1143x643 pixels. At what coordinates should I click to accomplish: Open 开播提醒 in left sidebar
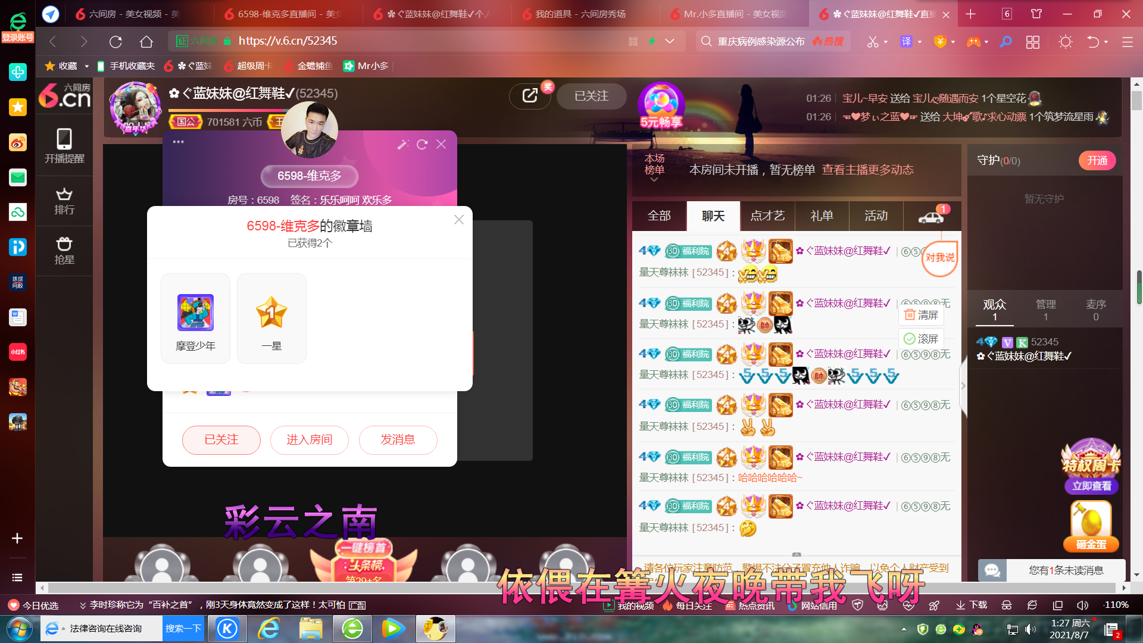pyautogui.click(x=64, y=146)
